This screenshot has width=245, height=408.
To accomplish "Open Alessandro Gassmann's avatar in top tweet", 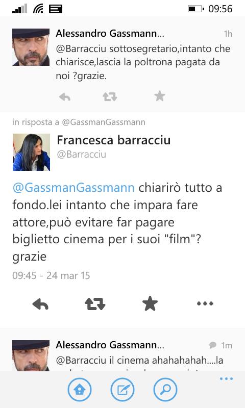I will (x=31, y=47).
